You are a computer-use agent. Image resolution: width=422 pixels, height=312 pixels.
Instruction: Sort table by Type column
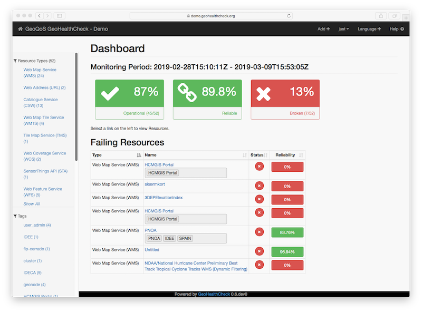(139, 155)
